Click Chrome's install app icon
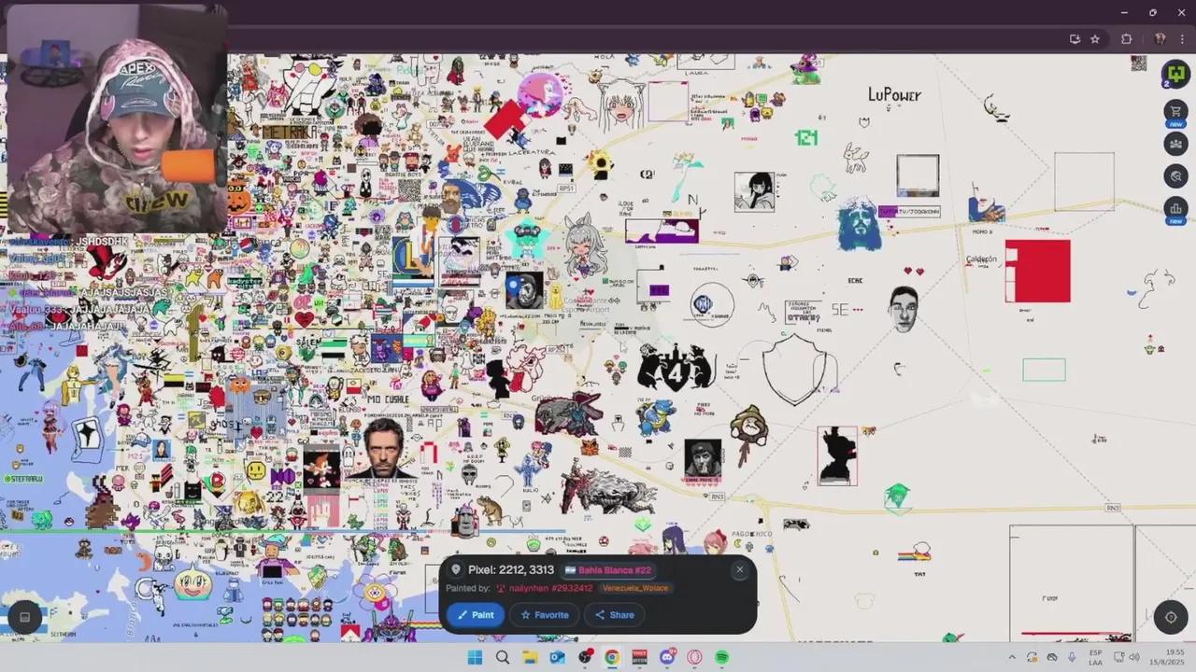This screenshot has height=672, width=1196. pos(1075,39)
